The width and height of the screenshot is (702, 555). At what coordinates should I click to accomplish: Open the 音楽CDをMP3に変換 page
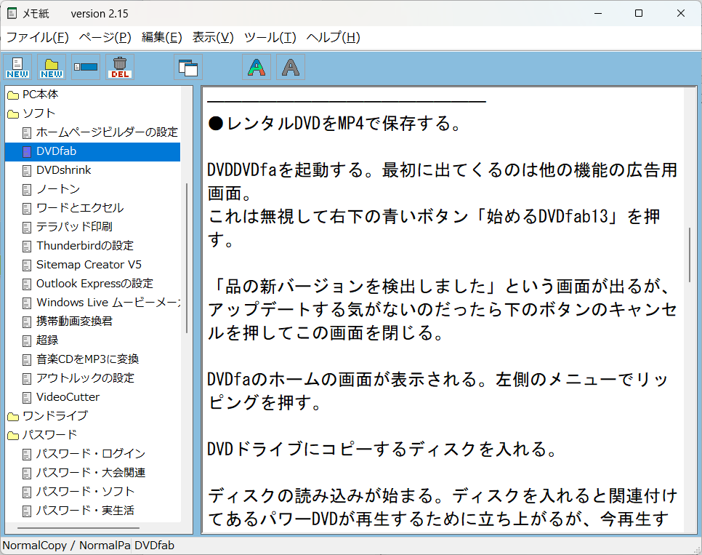pyautogui.click(x=87, y=359)
